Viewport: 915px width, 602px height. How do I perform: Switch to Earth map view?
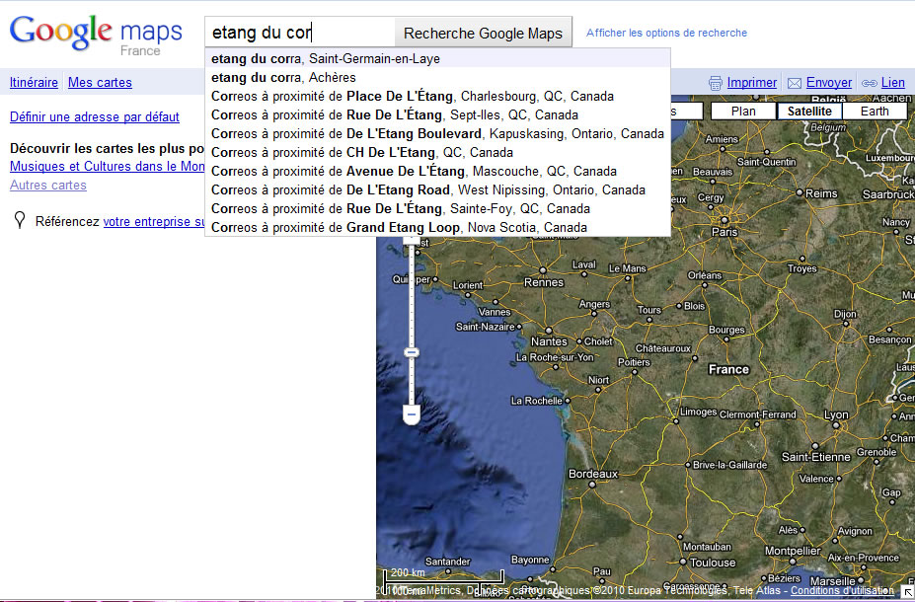[875, 111]
